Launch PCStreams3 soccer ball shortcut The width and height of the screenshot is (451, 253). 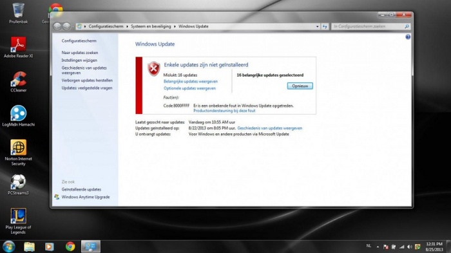point(19,185)
